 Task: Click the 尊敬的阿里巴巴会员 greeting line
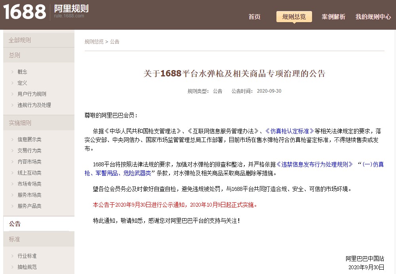point(111,115)
